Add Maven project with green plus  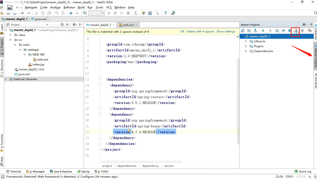click(263, 31)
